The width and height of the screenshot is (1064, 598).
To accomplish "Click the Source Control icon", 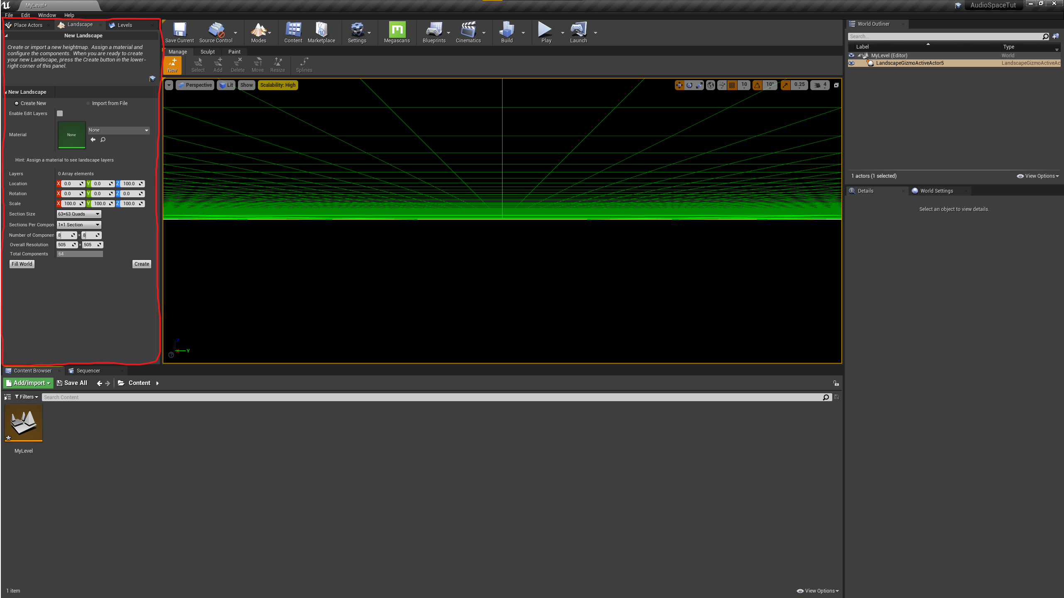I will 216,32.
